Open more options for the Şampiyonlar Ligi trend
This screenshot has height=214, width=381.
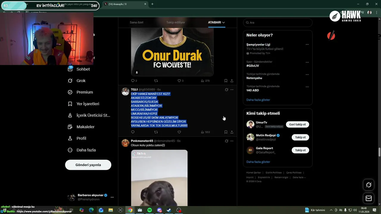tap(307, 45)
